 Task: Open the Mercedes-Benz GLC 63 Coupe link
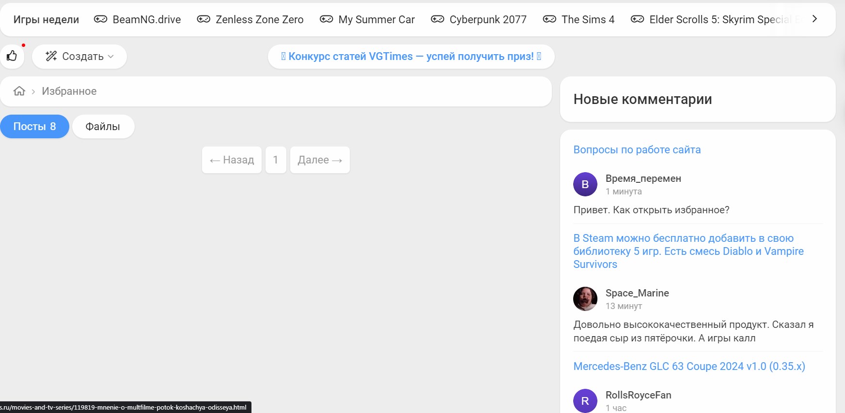coord(689,367)
